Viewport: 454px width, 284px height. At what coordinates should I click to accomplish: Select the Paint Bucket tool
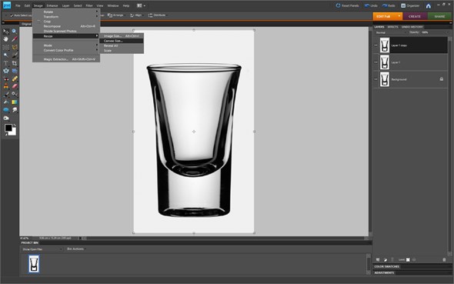pyautogui.click(x=6, y=102)
